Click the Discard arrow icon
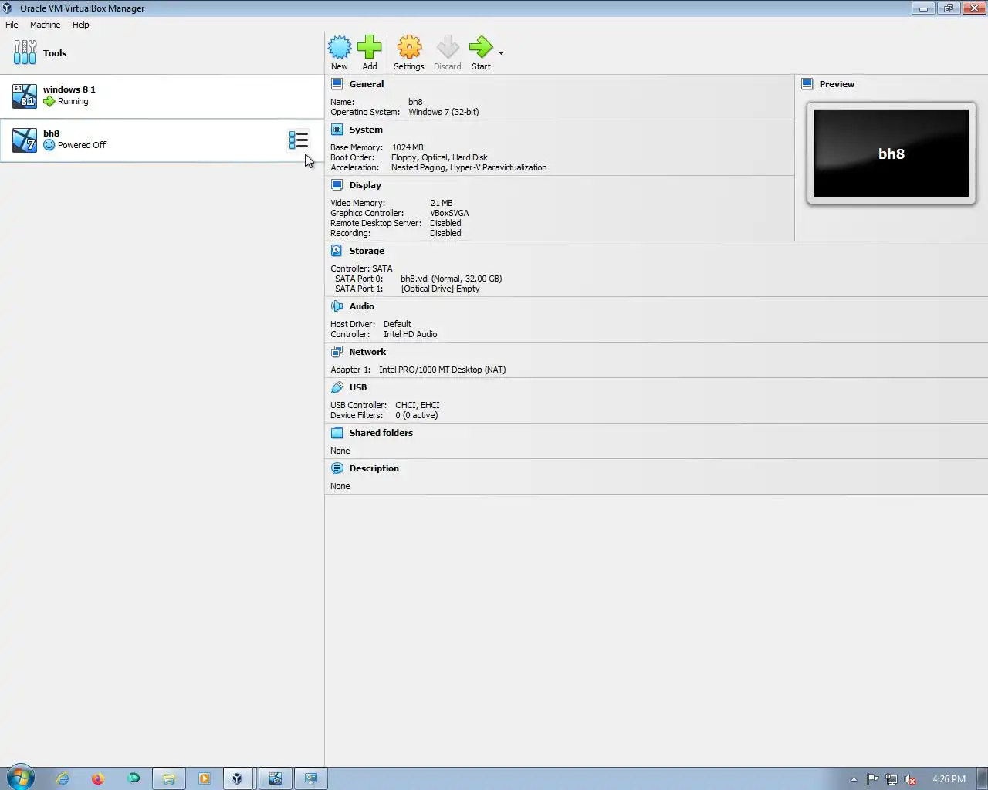 pyautogui.click(x=448, y=47)
